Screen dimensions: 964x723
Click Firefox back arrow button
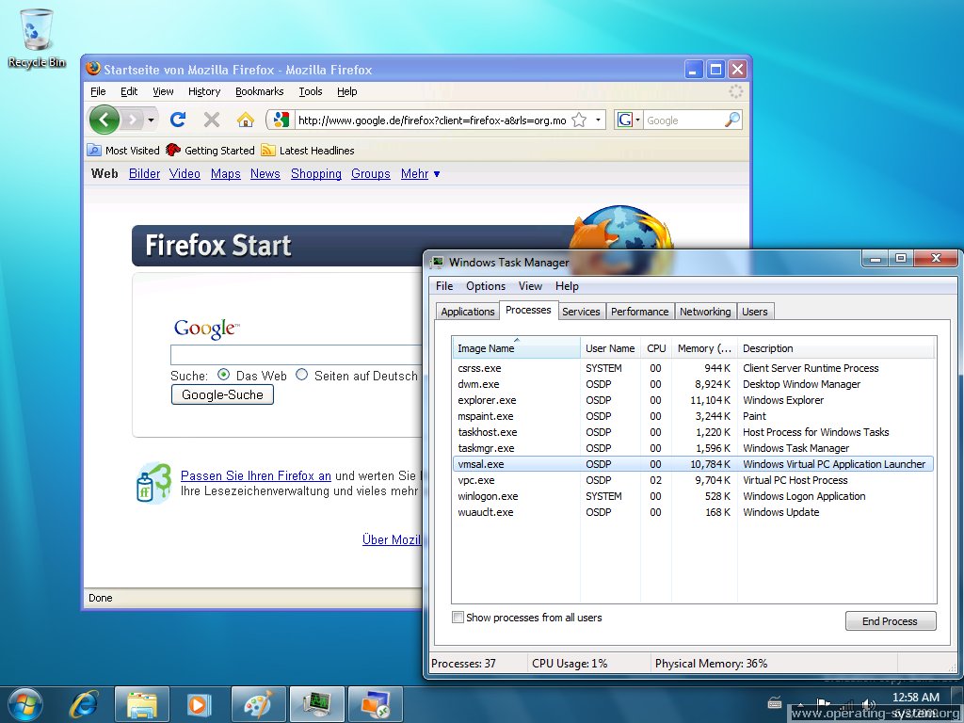click(104, 120)
